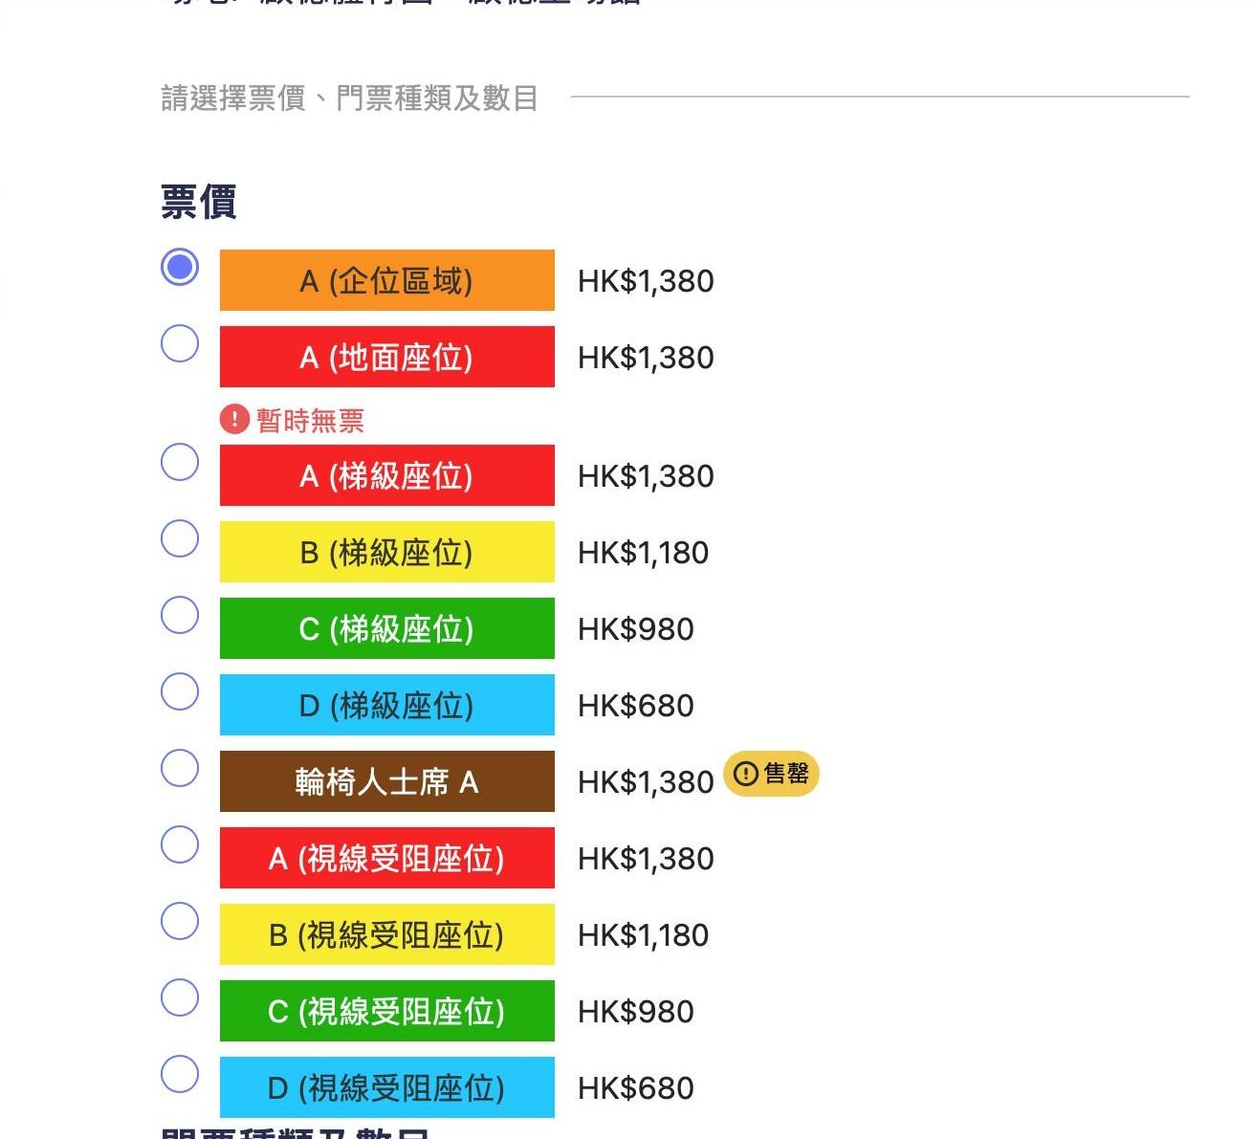Click the 票價 section heading
Image resolution: width=1254 pixels, height=1139 pixels.
pos(198,203)
